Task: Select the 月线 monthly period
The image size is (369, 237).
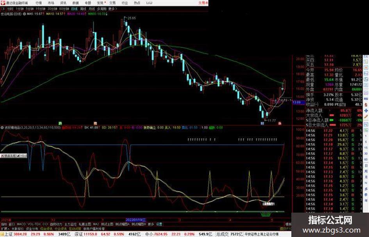Action: 91,9
